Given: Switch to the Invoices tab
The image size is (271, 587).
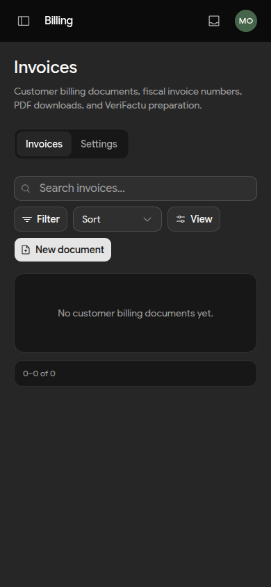Looking at the screenshot, I should (44, 144).
